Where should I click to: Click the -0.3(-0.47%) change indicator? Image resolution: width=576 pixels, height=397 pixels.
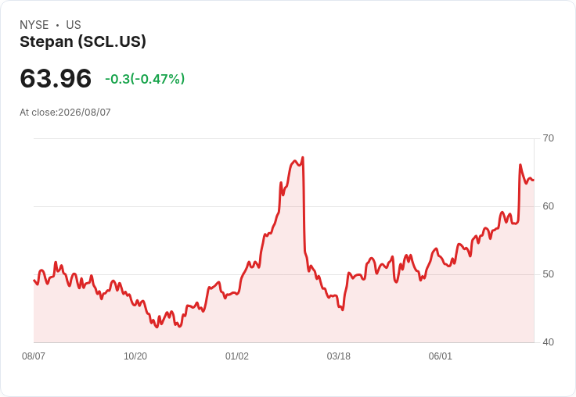[x=145, y=79]
